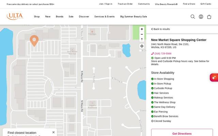Open the Sale menu
The height and width of the screenshot is (136, 218).
[71, 17]
